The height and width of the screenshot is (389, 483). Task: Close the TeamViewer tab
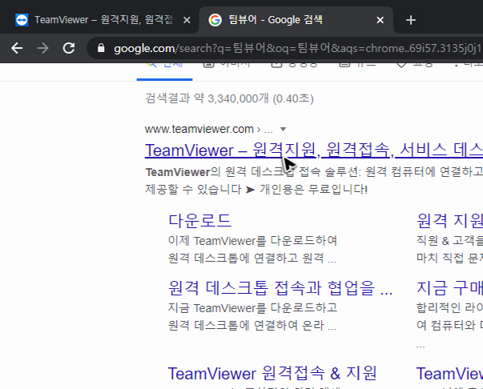(x=187, y=20)
